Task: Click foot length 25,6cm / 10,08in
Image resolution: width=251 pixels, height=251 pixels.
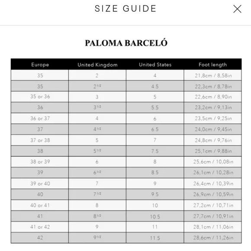Action: (213, 162)
